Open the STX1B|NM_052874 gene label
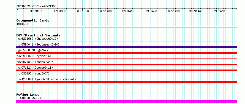This screenshot has width=245, height=104. [x=29, y=98]
